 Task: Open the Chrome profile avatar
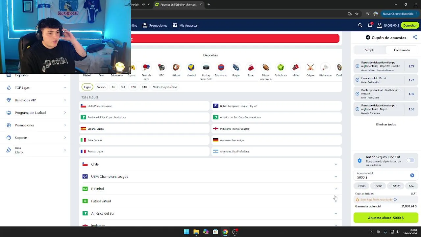[376, 14]
